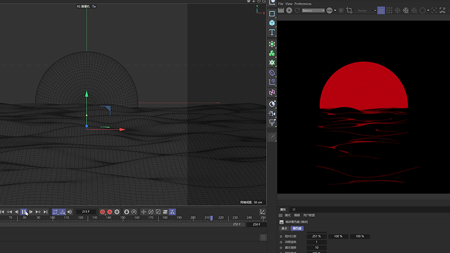Image resolution: width=450 pixels, height=253 pixels.
Task: Toggle position keyframe recording
Action: tap(143, 212)
